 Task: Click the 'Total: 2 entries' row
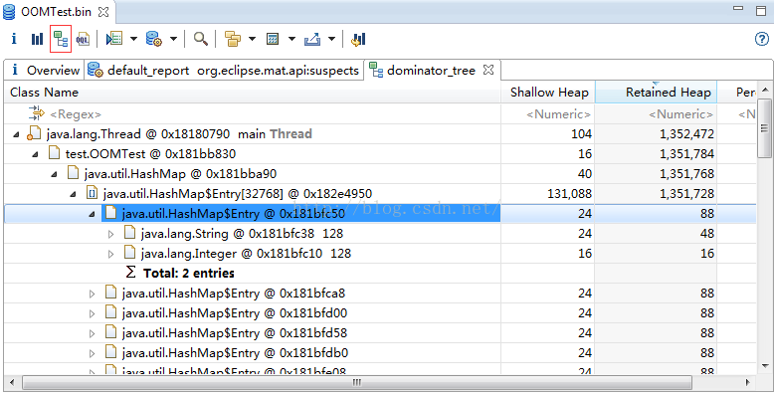(x=380, y=273)
